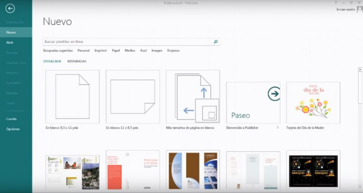
Task: Focus the Buscar plantillas en línea field
Action: (131, 42)
